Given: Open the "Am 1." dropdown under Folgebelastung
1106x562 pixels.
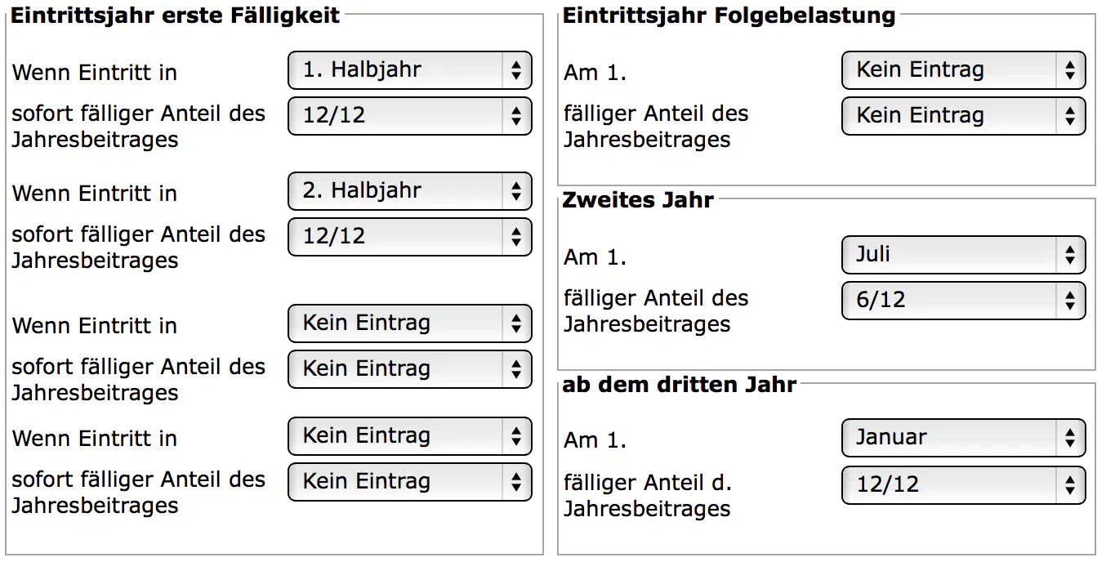Looking at the screenshot, I should coord(962,70).
